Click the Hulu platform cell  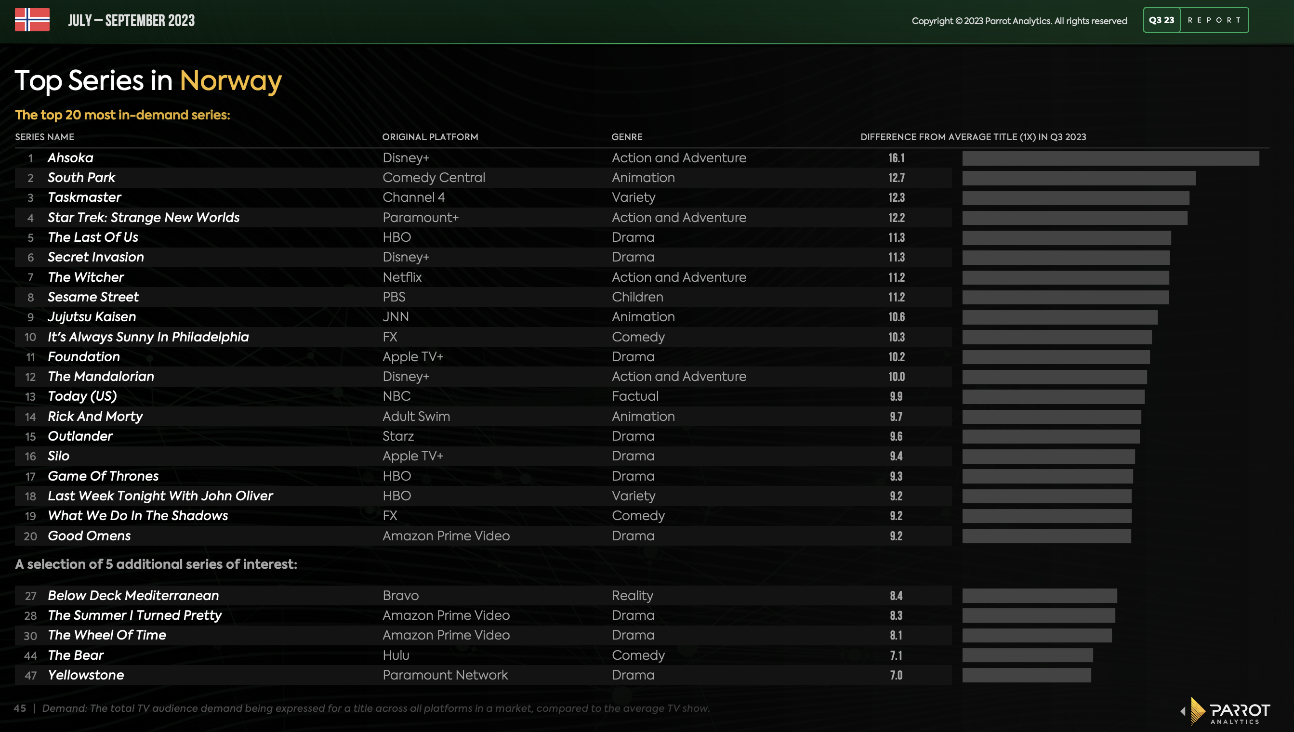click(396, 655)
